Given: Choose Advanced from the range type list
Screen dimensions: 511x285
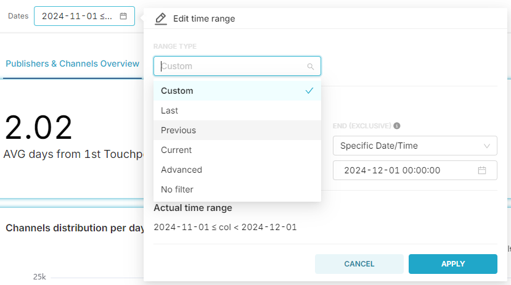Looking at the screenshot, I should 181,170.
